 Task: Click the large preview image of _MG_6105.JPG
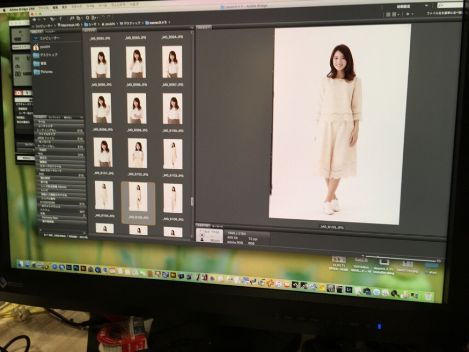pyautogui.click(x=340, y=124)
